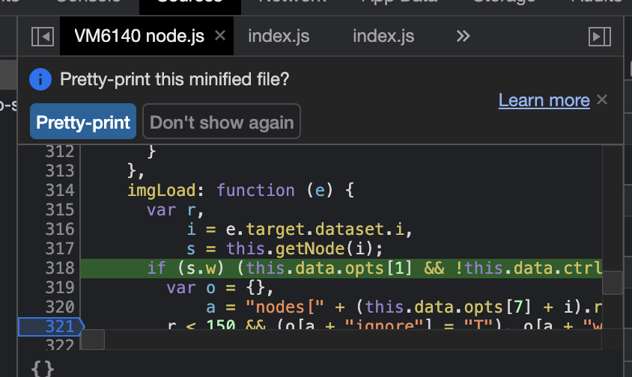The image size is (632, 377).
Task: Dismiss the pretty-print infobar
Action: point(602,99)
